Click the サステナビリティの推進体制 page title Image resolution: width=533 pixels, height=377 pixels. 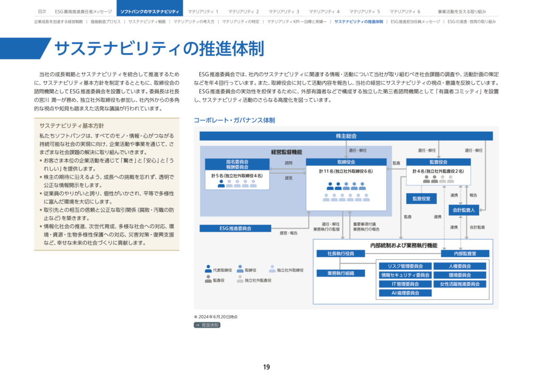159,48
